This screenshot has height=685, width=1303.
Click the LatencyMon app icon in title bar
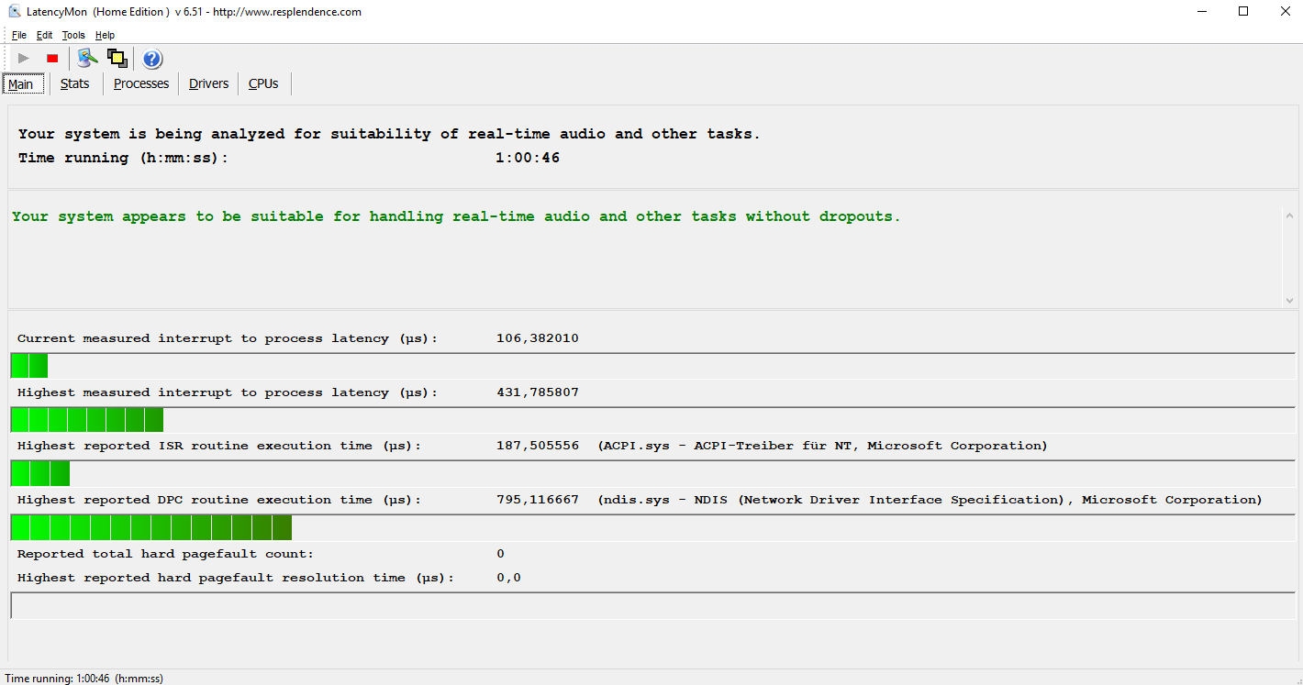pyautogui.click(x=14, y=12)
